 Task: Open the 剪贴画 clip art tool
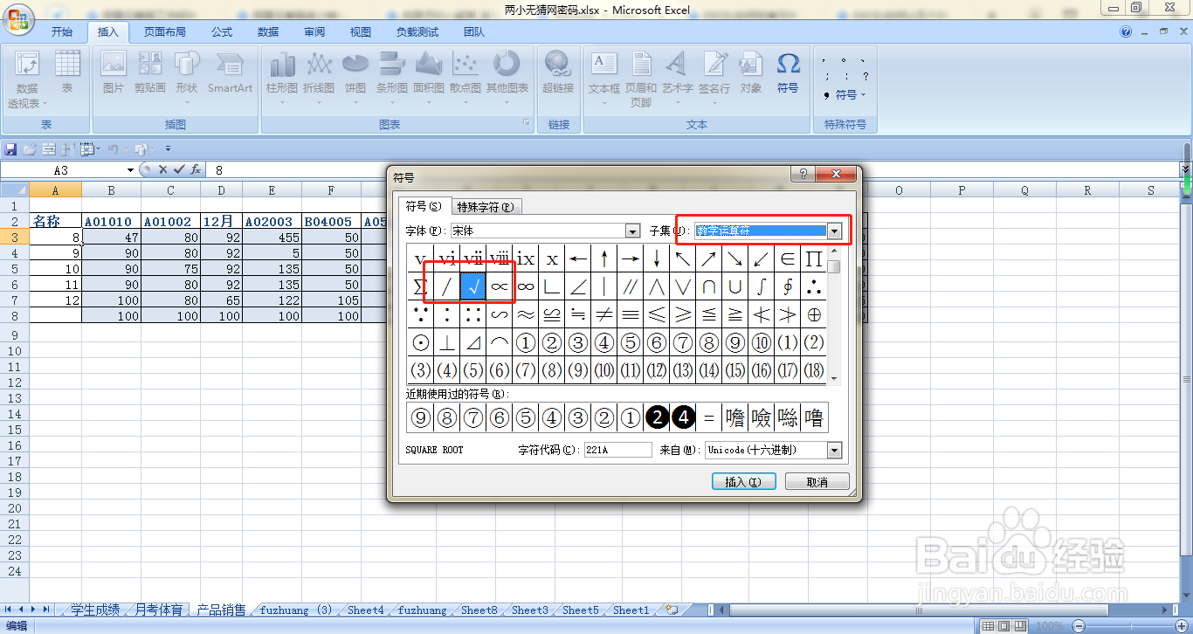[x=150, y=73]
